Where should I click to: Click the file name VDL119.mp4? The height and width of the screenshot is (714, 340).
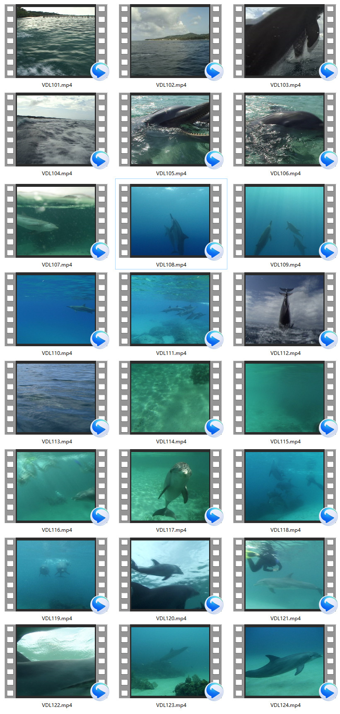click(x=57, y=619)
